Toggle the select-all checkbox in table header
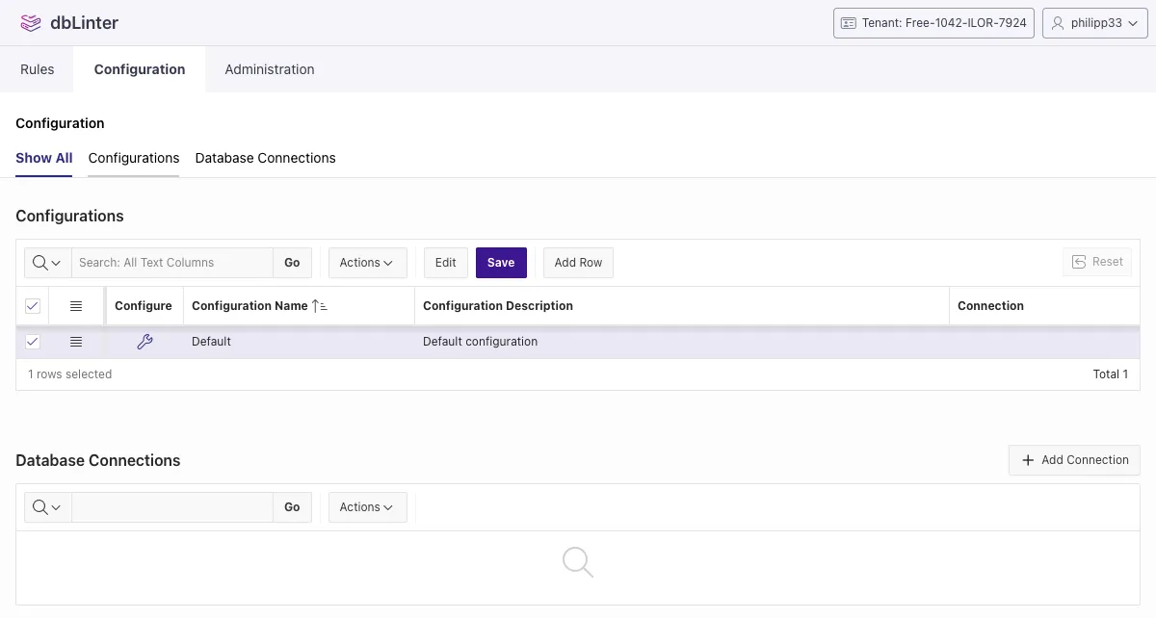This screenshot has height=618, width=1156. (x=33, y=306)
